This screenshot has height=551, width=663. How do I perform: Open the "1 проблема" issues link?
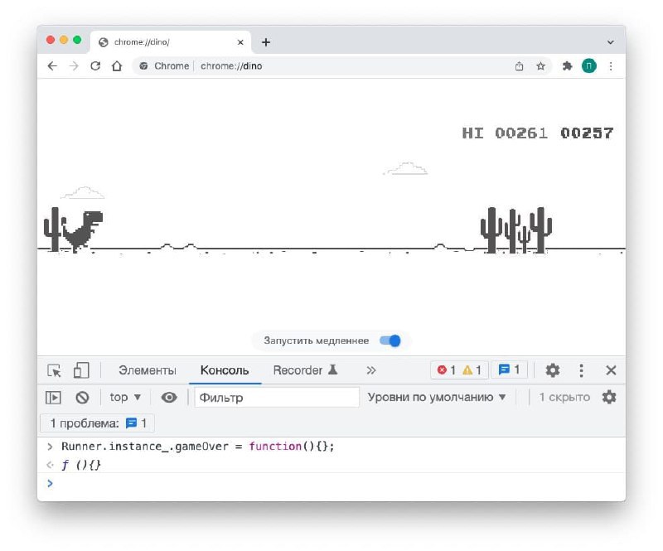98,423
